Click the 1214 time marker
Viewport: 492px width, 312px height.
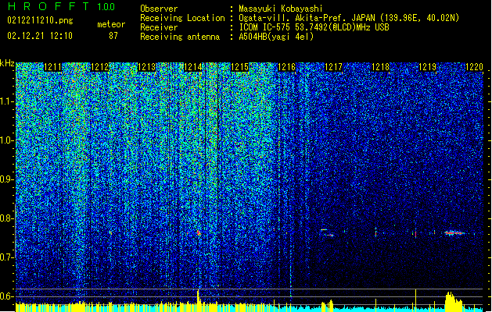coord(193,67)
